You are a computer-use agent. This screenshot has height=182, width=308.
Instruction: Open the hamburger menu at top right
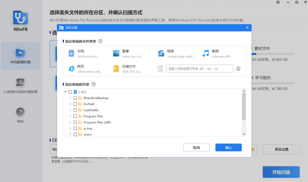tap(277, 2)
